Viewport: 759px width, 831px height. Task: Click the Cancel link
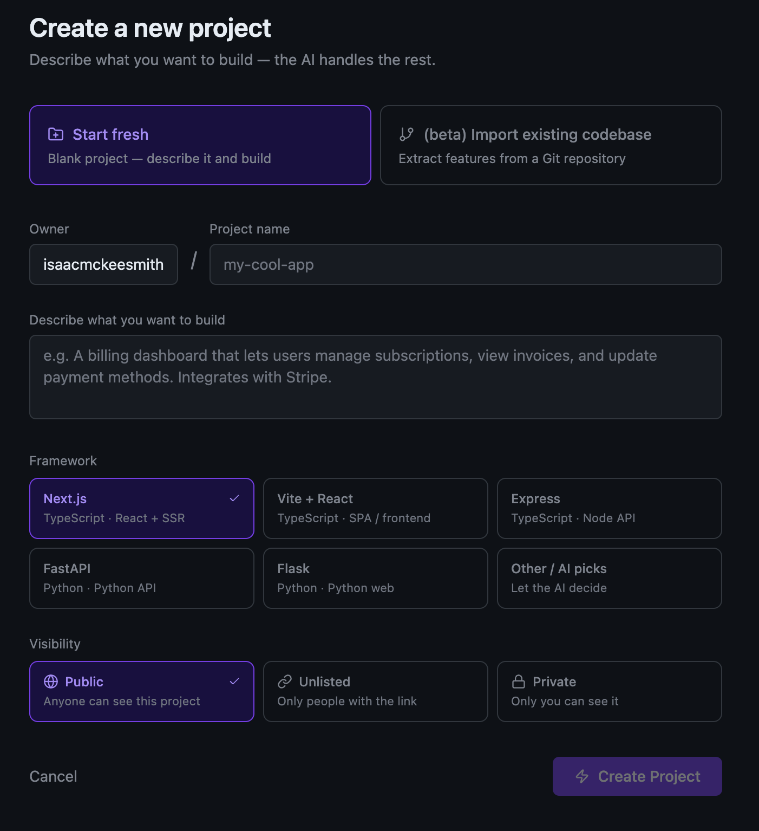point(53,776)
